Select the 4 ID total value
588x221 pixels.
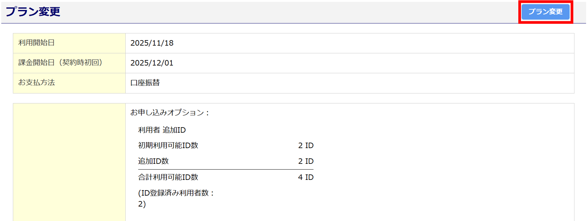click(x=306, y=177)
